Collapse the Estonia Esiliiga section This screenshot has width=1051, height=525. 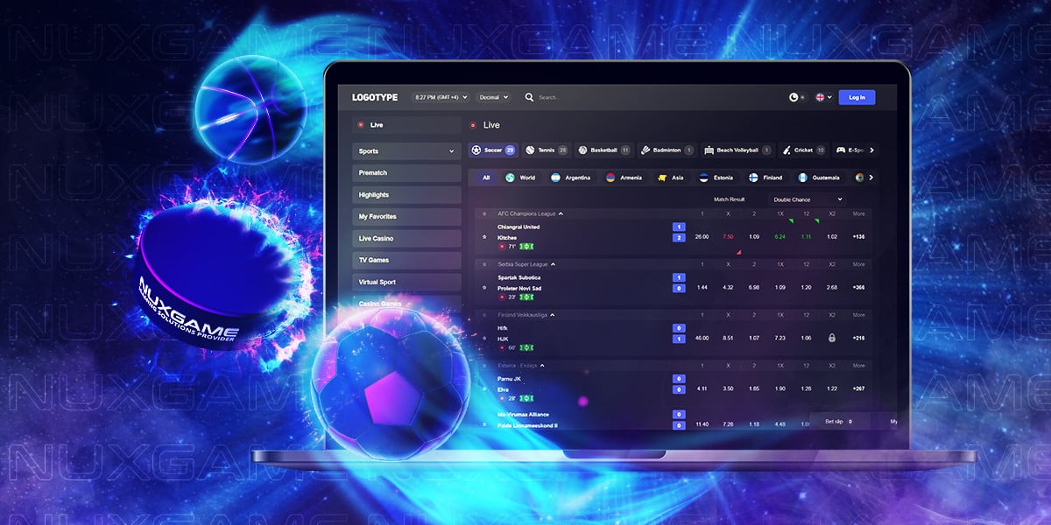click(542, 366)
